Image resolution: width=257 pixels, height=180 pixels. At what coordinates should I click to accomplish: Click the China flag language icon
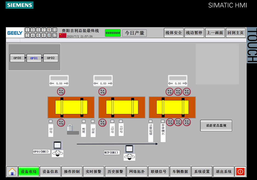pos(62,36)
